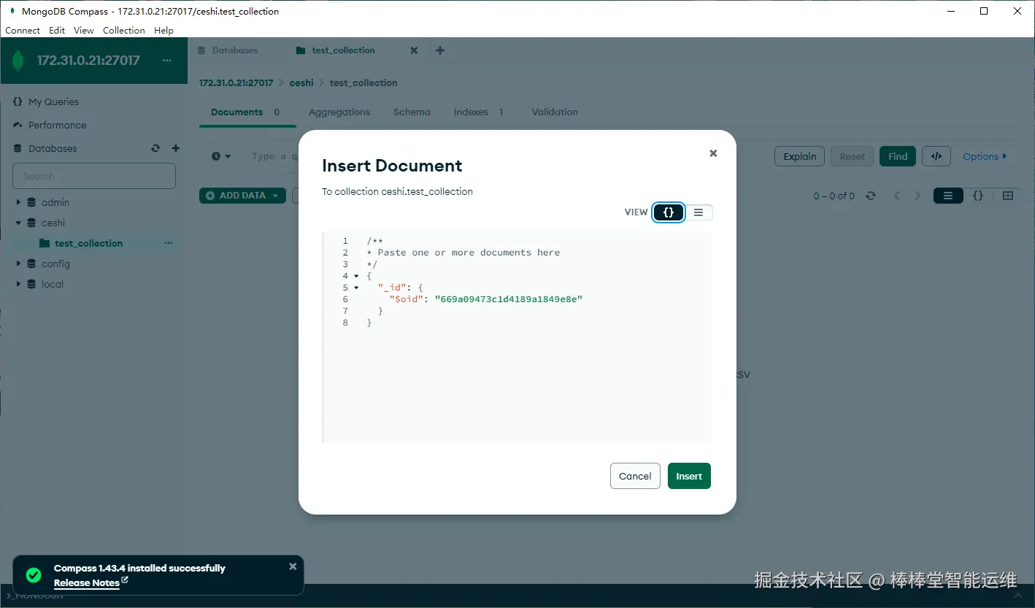Select test_collection in sidebar tree

click(88, 243)
